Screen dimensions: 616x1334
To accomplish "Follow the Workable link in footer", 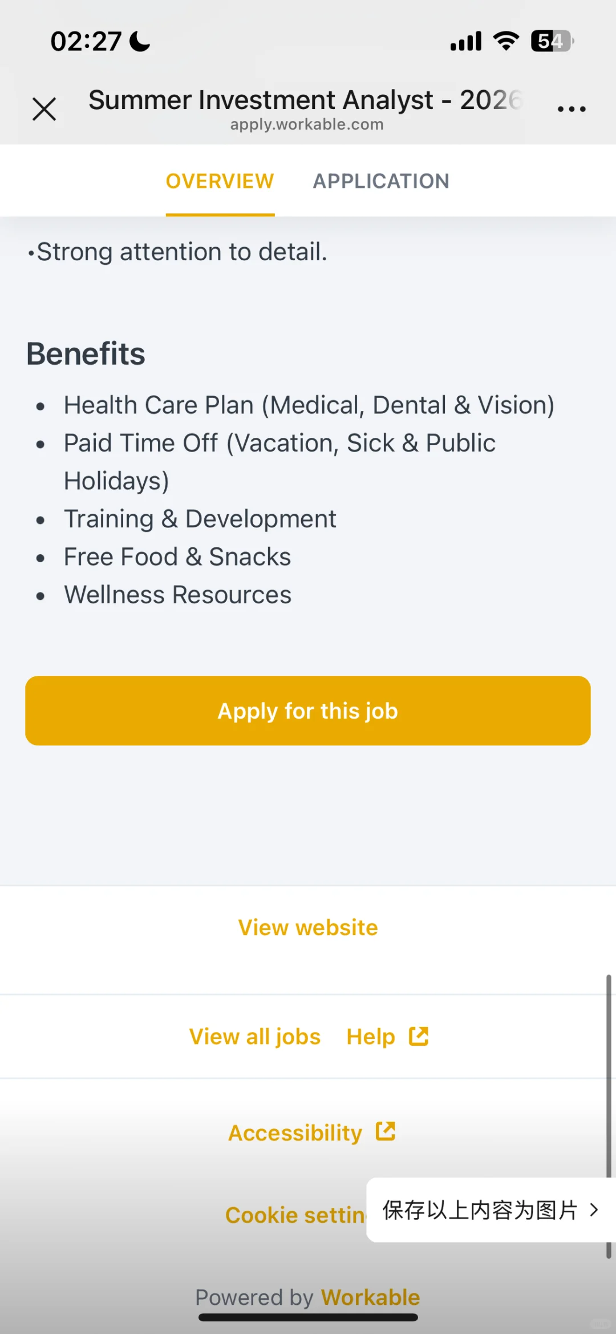I will 371,1297.
